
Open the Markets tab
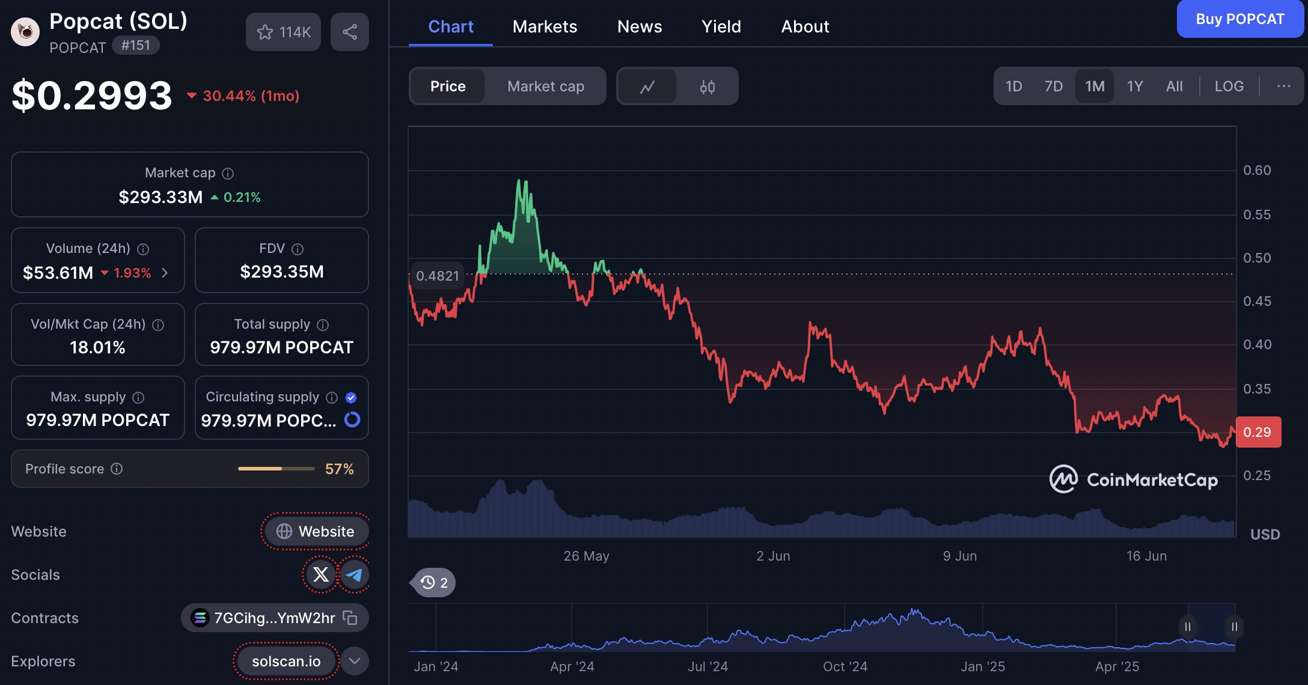pos(545,26)
